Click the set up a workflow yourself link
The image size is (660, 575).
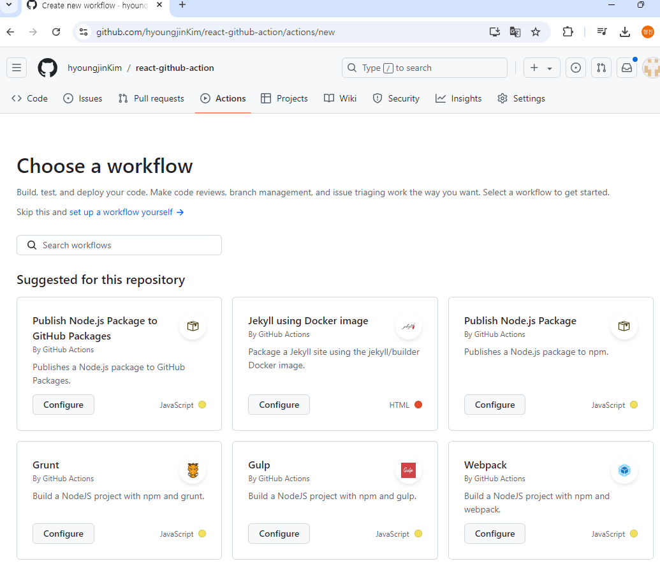[126, 213]
